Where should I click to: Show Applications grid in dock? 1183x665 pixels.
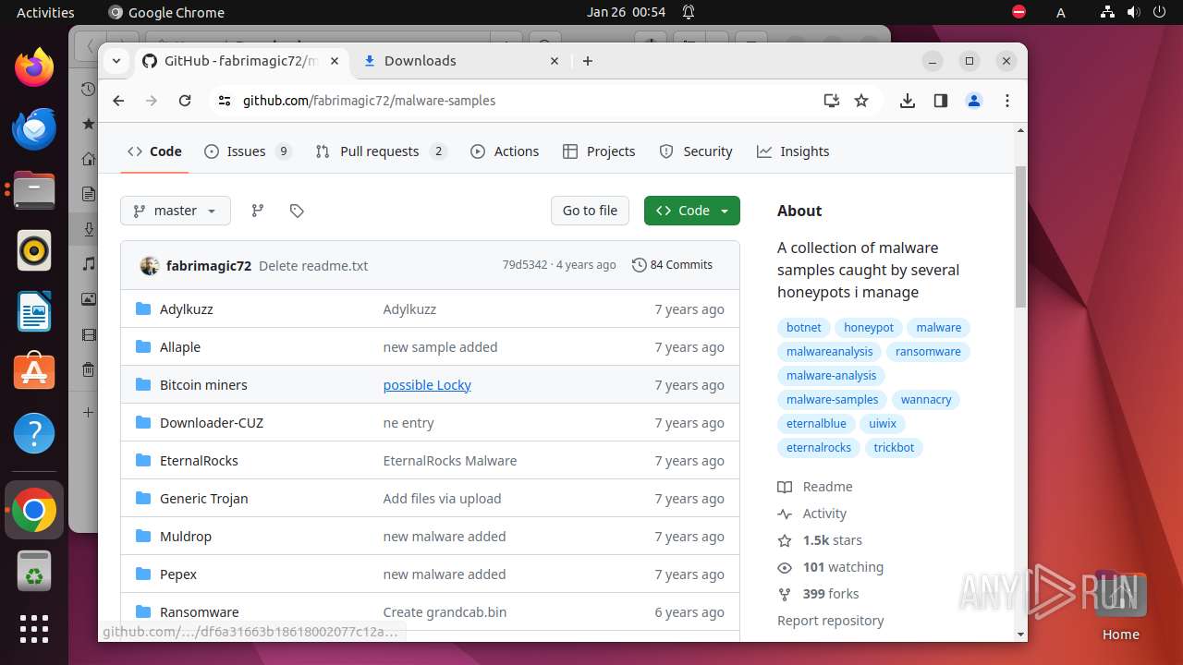(x=34, y=629)
